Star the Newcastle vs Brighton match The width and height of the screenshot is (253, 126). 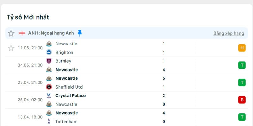click(11, 48)
